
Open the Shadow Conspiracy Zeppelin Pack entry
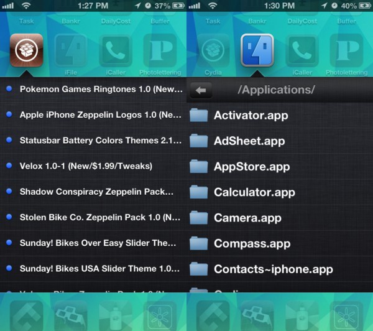(x=96, y=192)
